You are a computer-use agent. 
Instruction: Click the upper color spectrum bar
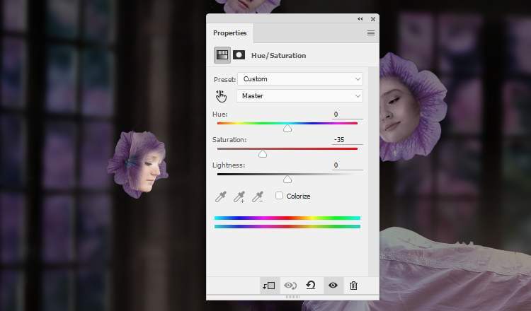point(287,218)
